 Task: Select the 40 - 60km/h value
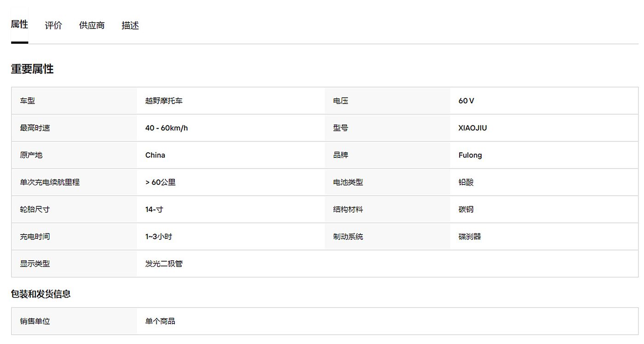click(x=167, y=128)
